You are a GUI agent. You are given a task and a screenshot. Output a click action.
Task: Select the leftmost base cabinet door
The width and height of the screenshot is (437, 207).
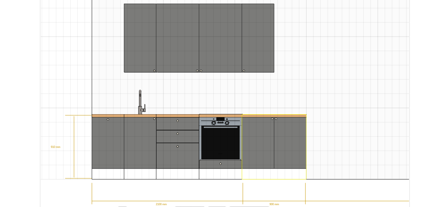(x=108, y=143)
